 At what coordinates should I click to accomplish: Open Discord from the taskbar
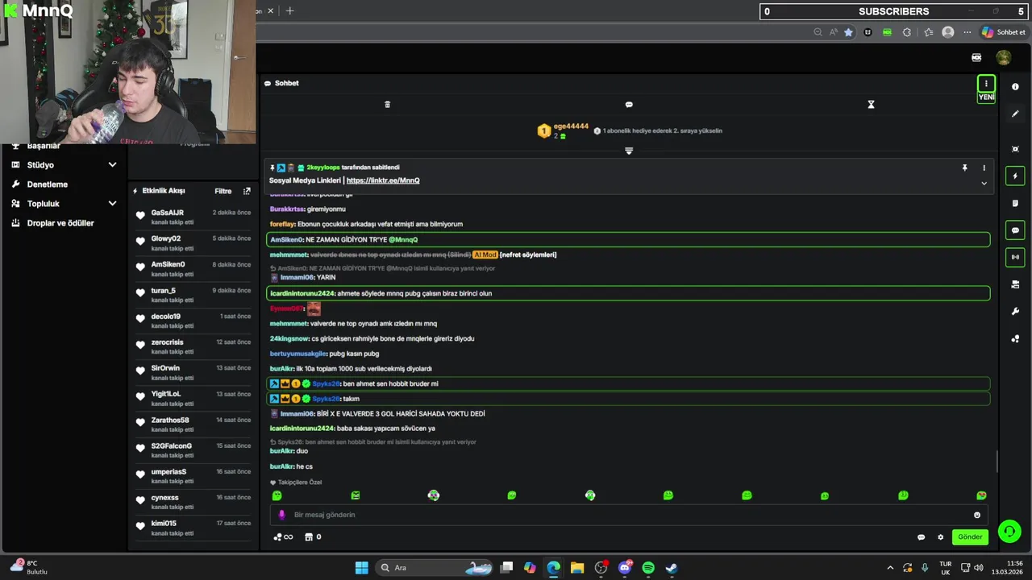coord(625,568)
